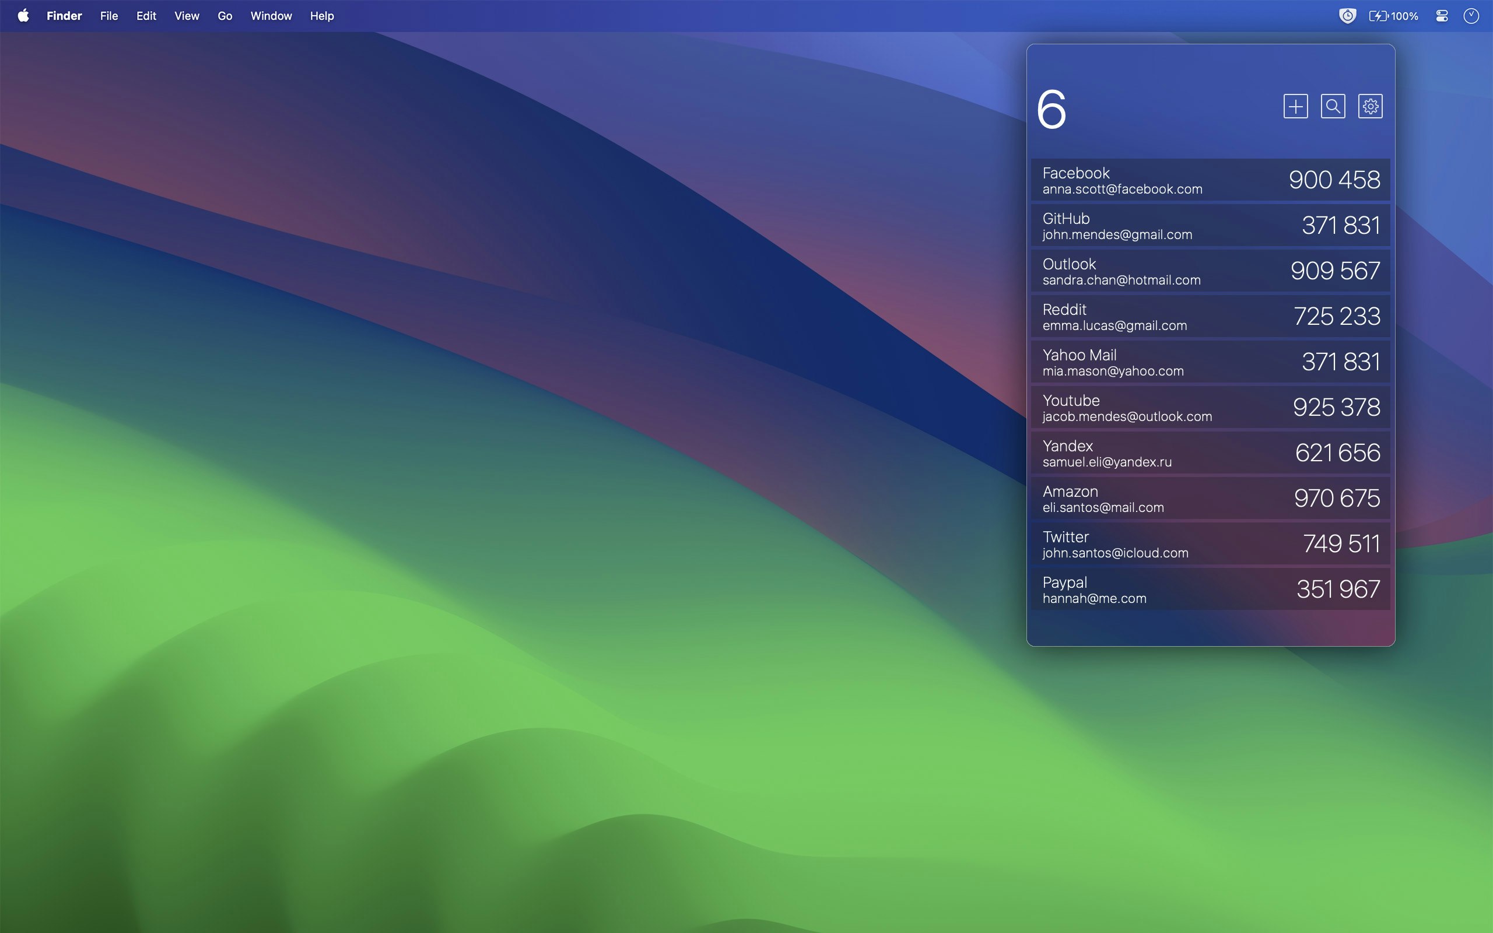This screenshot has height=933, width=1493.
Task: Click hannah@me.com email
Action: tap(1095, 598)
